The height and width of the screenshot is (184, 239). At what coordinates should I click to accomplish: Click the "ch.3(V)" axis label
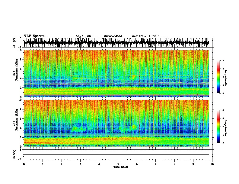click(14, 154)
